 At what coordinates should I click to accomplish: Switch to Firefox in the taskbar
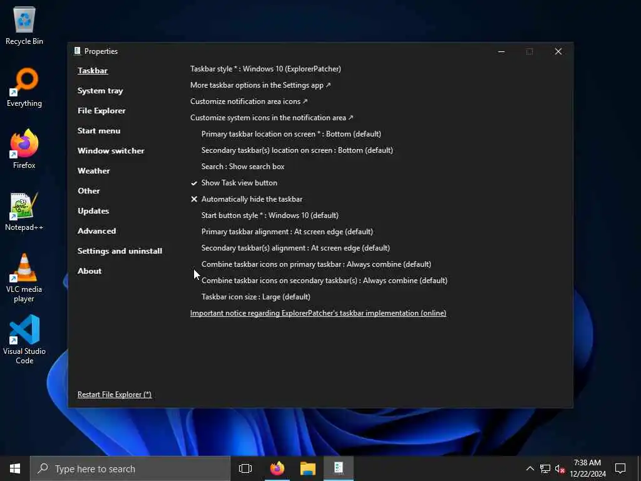click(x=277, y=468)
